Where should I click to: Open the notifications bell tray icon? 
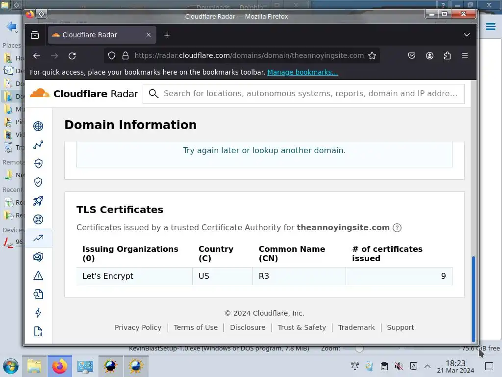355,366
